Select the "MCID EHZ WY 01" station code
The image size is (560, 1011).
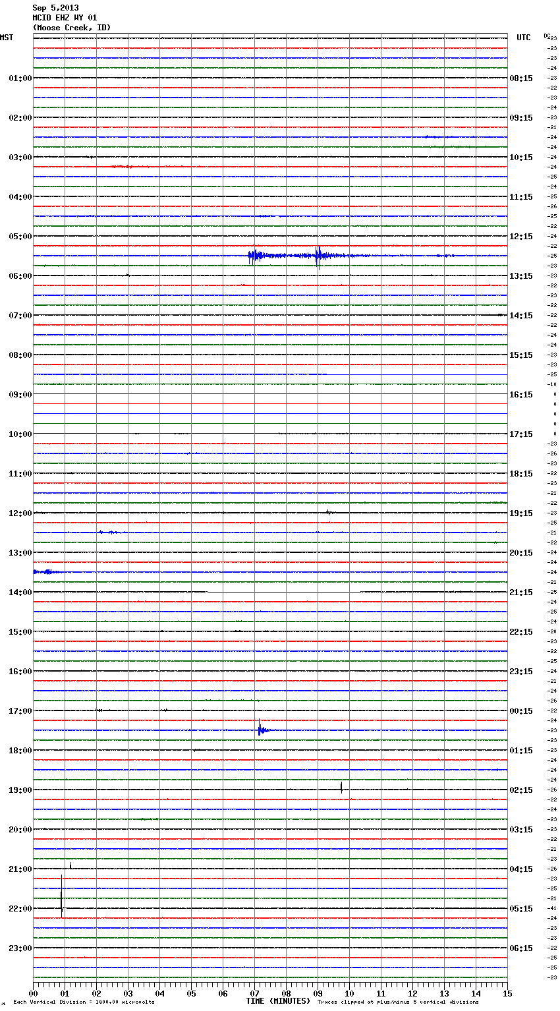tap(65, 18)
